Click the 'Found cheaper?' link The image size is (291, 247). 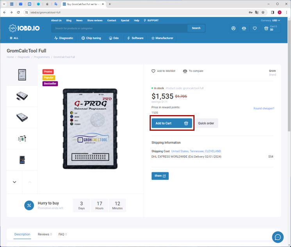click(x=264, y=108)
